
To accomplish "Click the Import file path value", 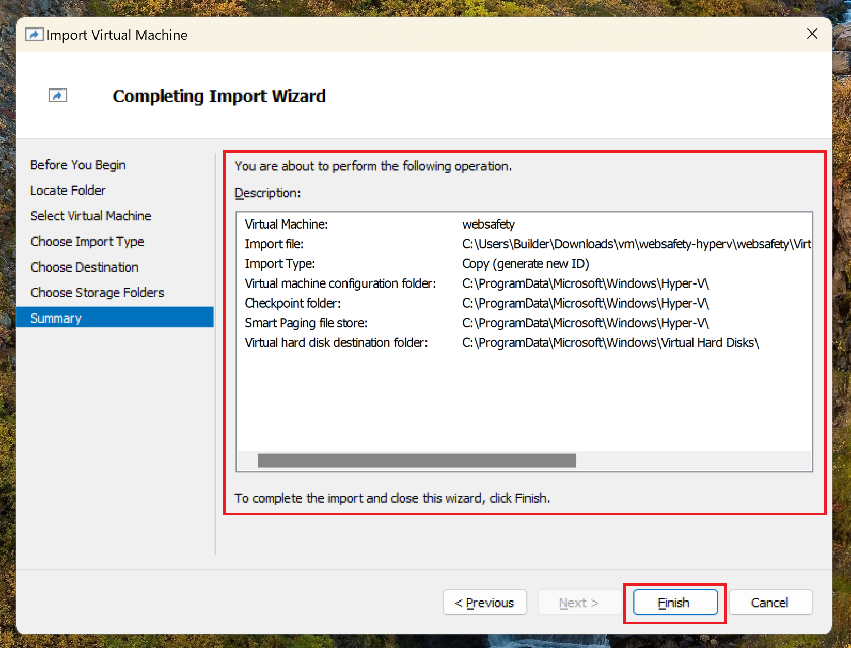I will (636, 244).
